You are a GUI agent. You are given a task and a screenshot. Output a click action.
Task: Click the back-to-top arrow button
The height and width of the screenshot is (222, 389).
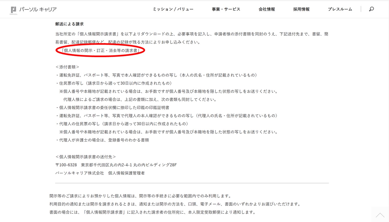pos(380,215)
